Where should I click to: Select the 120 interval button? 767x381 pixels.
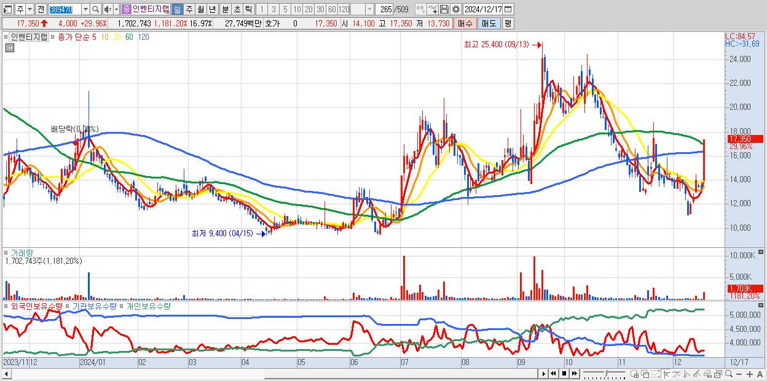(344, 9)
